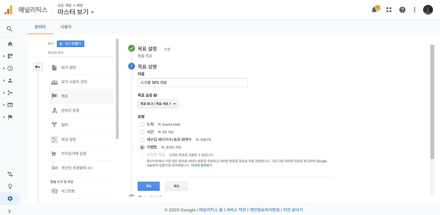Open the 자세히 알아보기 link
440x215 pixels.
(201, 165)
